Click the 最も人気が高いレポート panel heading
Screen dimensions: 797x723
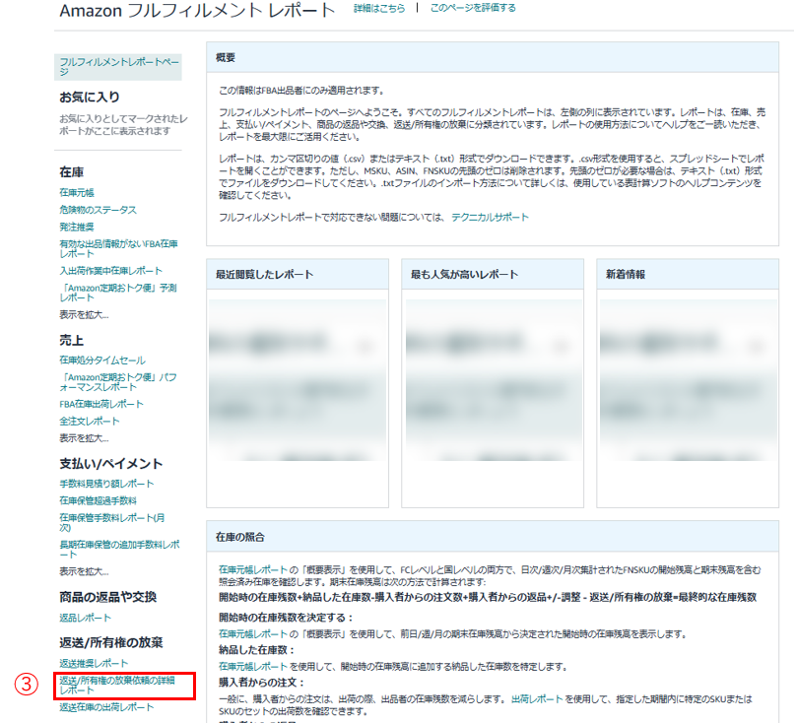tap(465, 275)
